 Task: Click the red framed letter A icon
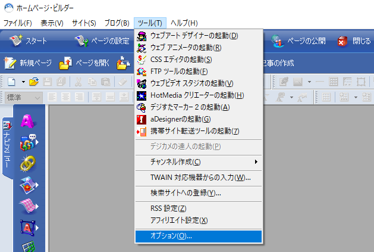29,228
